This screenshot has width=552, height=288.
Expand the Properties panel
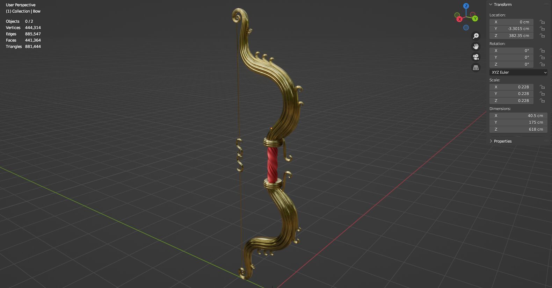coord(491,141)
